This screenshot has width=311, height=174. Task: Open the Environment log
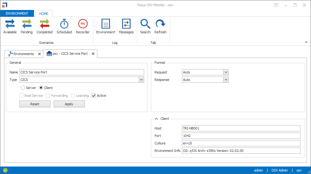105,26
